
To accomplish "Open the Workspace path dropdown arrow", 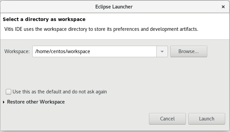I will click(x=162, y=51).
